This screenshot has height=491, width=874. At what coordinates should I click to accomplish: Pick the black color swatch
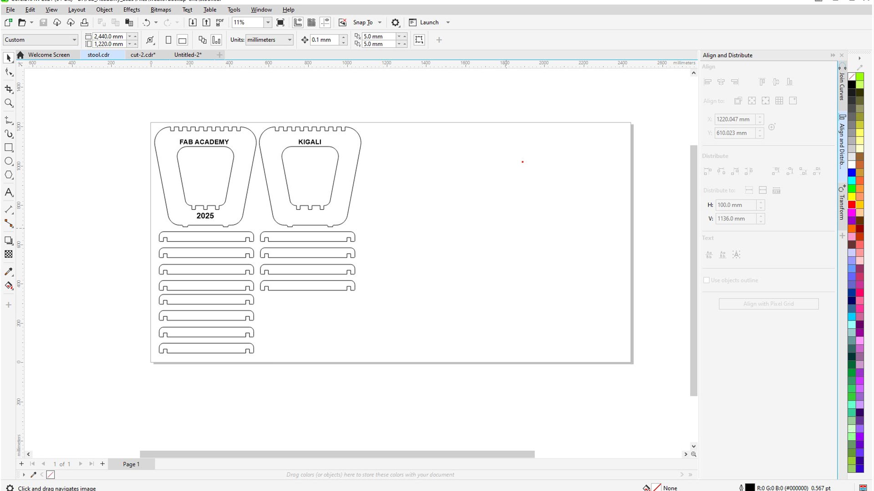tap(852, 85)
